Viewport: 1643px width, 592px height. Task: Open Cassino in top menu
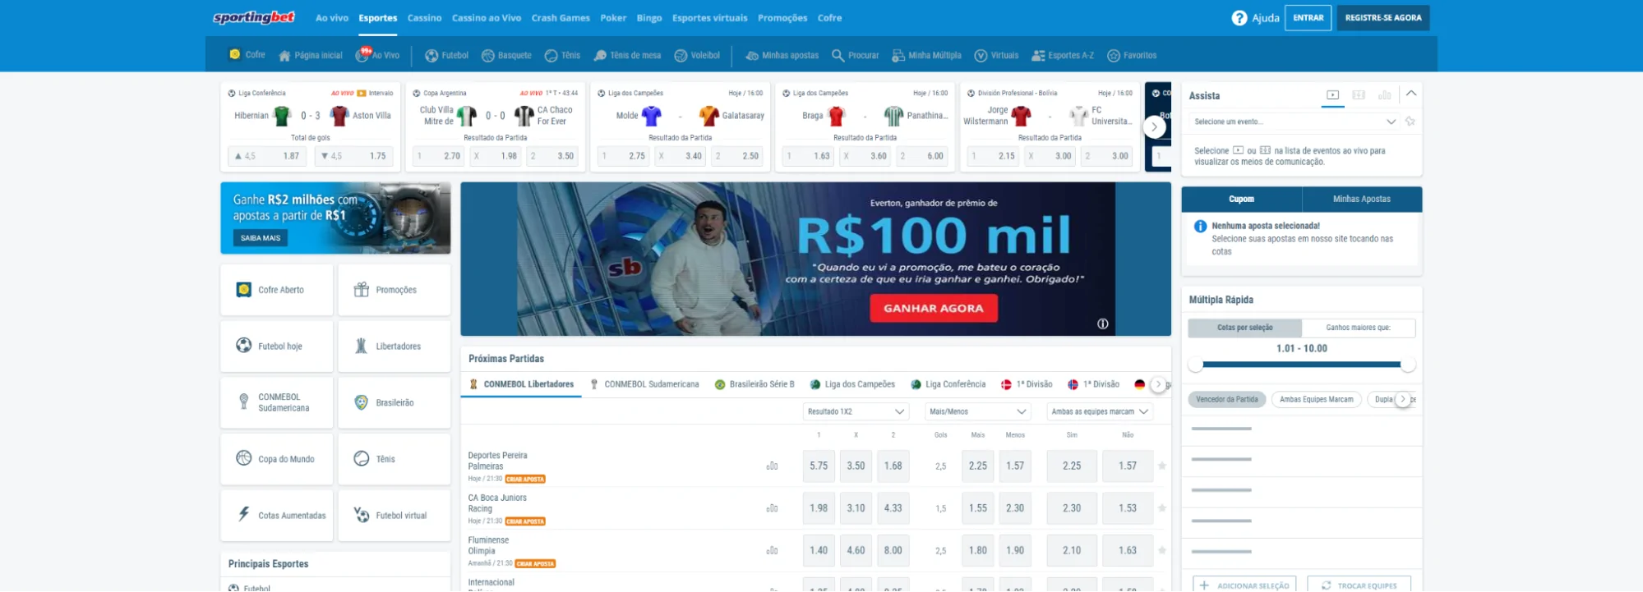(x=424, y=18)
